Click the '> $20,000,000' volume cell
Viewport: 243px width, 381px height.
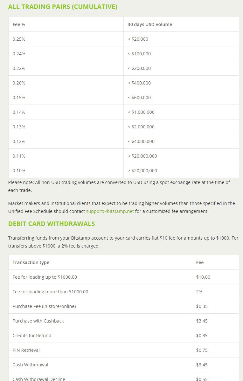(142, 171)
